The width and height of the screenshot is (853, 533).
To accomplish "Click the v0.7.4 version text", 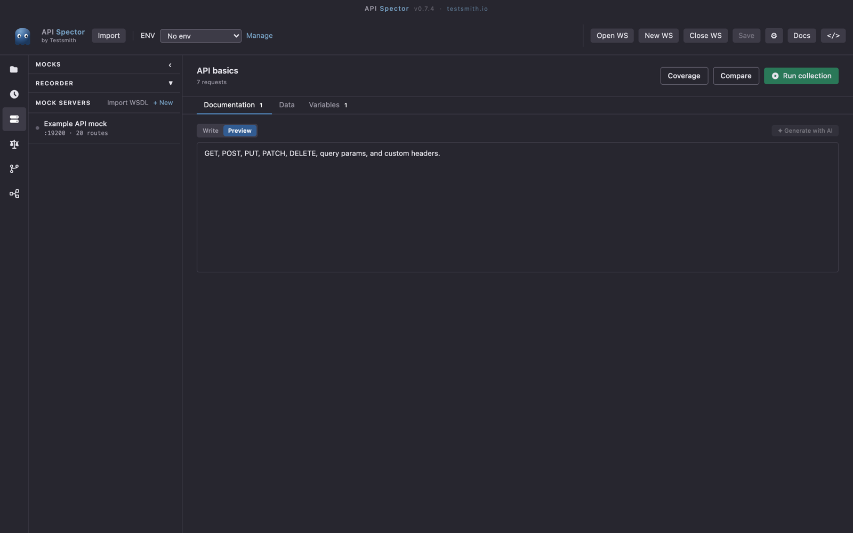I will pyautogui.click(x=424, y=9).
